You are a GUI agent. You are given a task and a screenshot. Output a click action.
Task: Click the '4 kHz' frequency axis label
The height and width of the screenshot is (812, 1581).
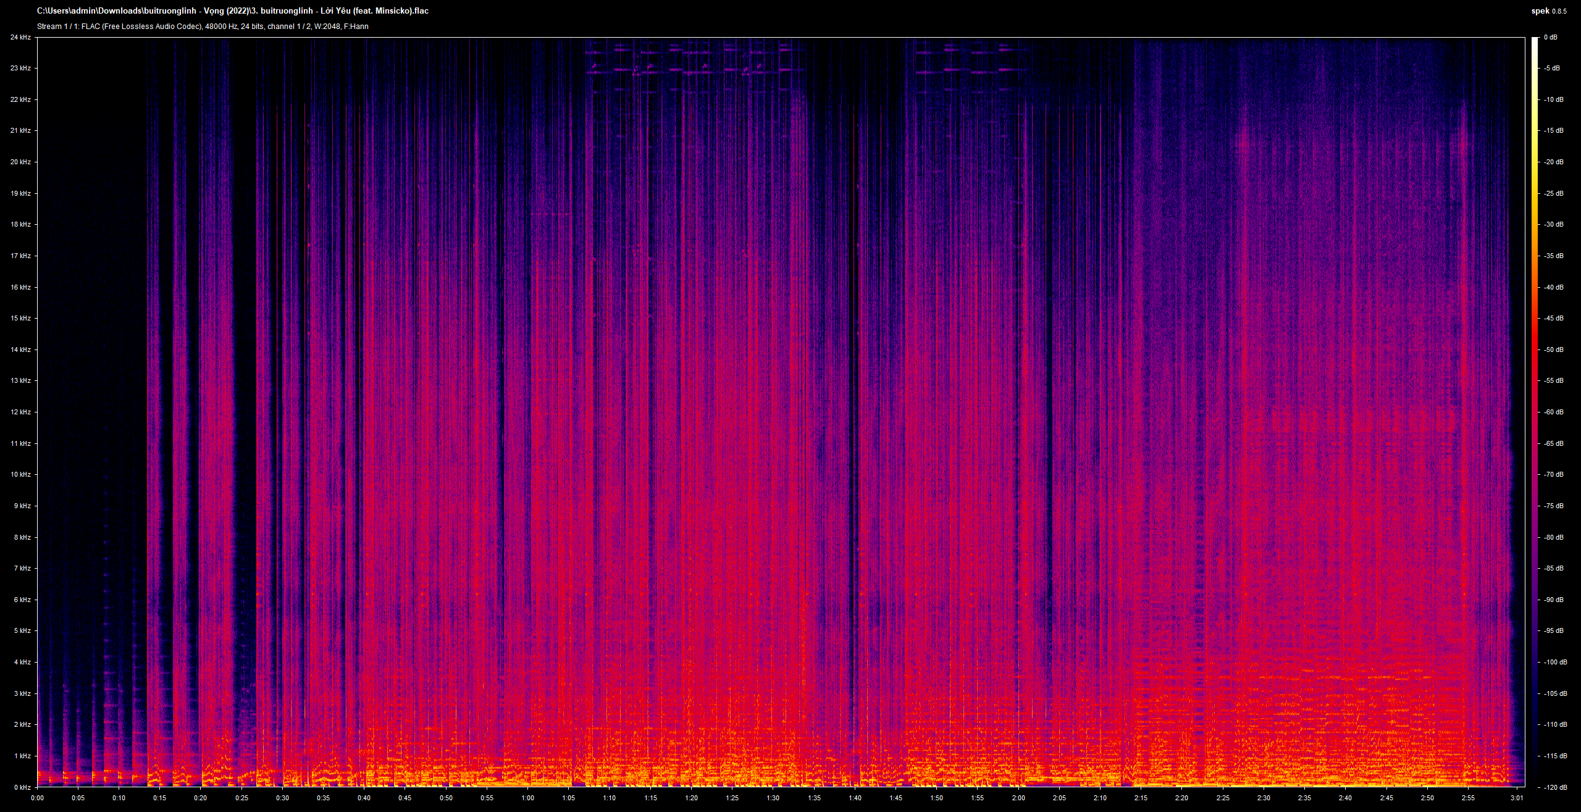[22, 663]
